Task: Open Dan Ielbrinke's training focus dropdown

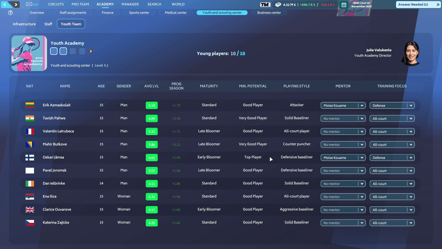Action: (392, 184)
